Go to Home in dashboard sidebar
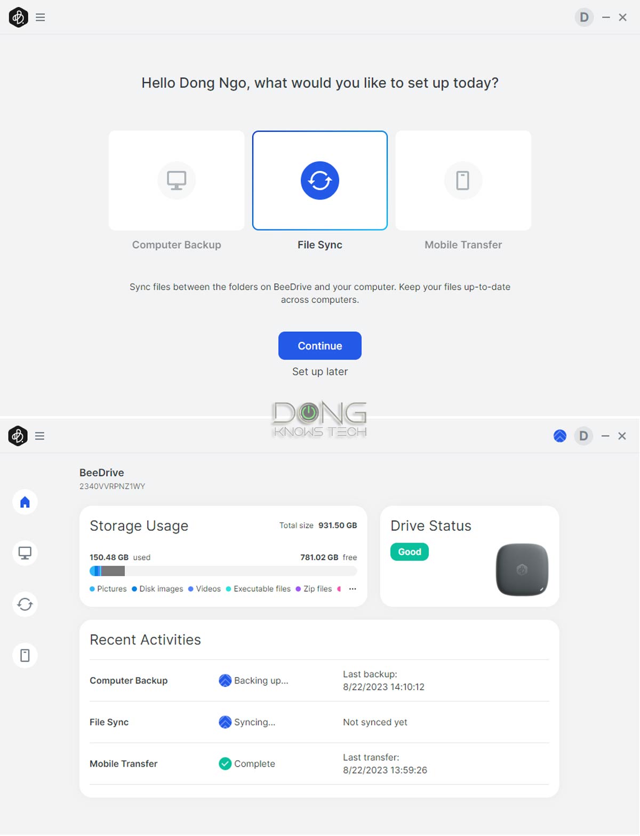 coord(25,502)
